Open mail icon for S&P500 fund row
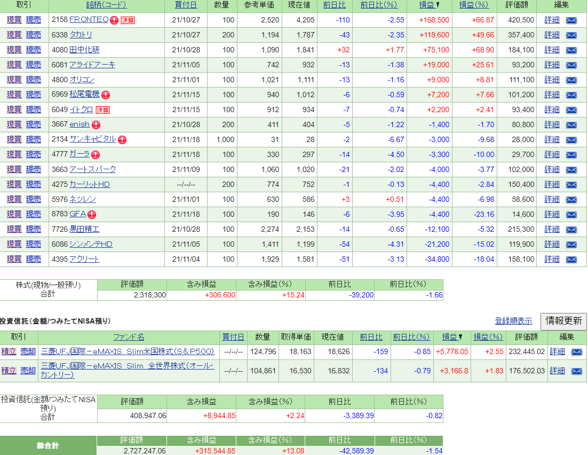The width and height of the screenshot is (588, 455). click(576, 352)
